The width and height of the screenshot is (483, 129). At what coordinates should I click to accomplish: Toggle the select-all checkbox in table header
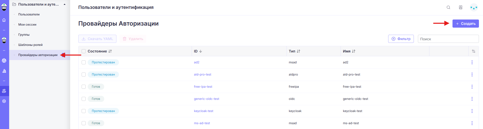coord(84,51)
